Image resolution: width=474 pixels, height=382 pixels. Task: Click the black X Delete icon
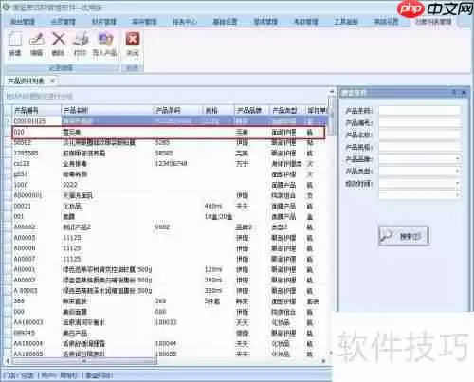coord(59,40)
